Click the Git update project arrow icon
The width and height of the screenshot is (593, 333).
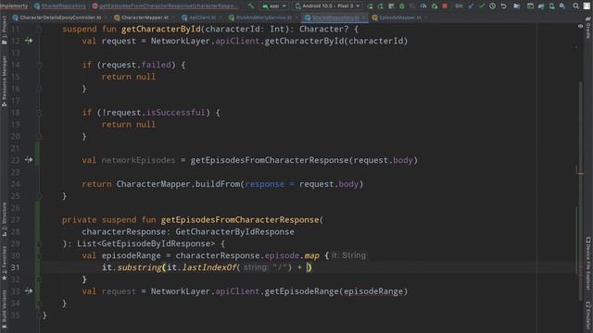coord(471,6)
